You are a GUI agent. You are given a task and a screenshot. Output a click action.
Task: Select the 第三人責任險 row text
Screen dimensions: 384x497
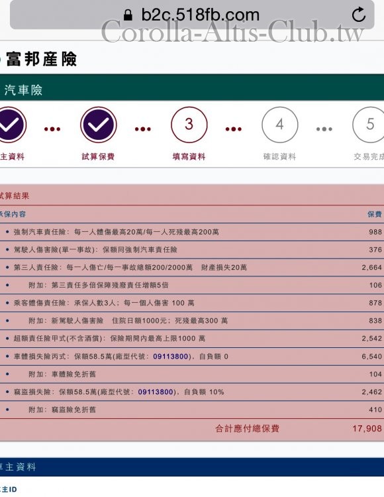(x=130, y=268)
